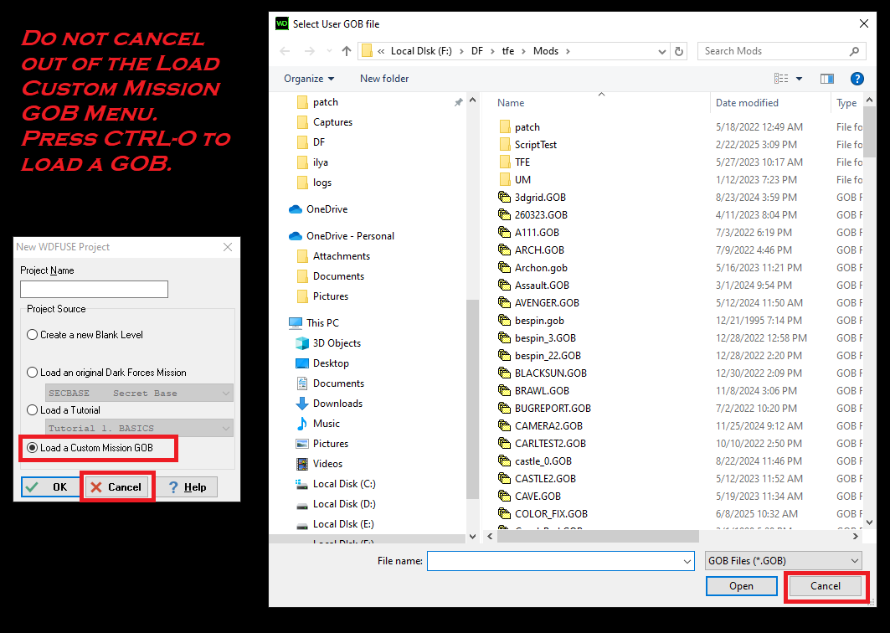Click the Forward navigation arrow
The height and width of the screenshot is (633, 890).
[x=309, y=51]
